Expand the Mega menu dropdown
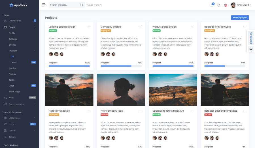 (x=94, y=5)
